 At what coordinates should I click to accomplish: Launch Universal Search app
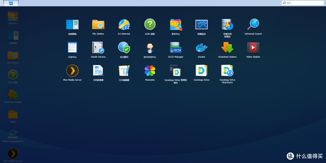point(253,25)
